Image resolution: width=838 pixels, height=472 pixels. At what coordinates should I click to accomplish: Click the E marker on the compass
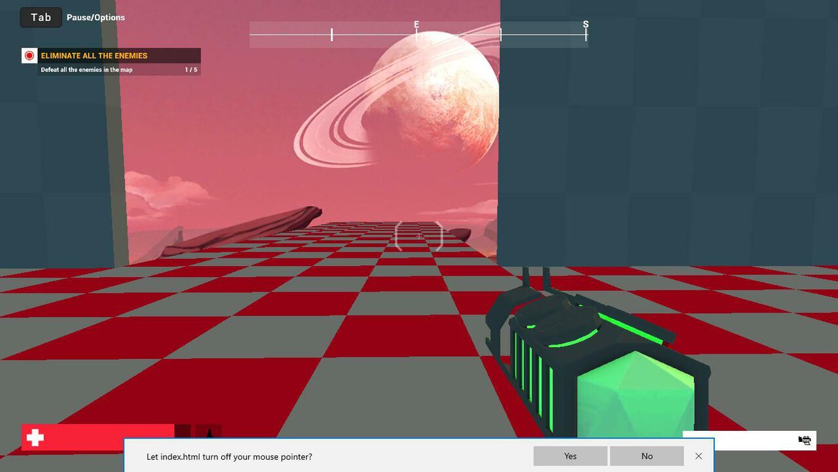[x=416, y=25]
